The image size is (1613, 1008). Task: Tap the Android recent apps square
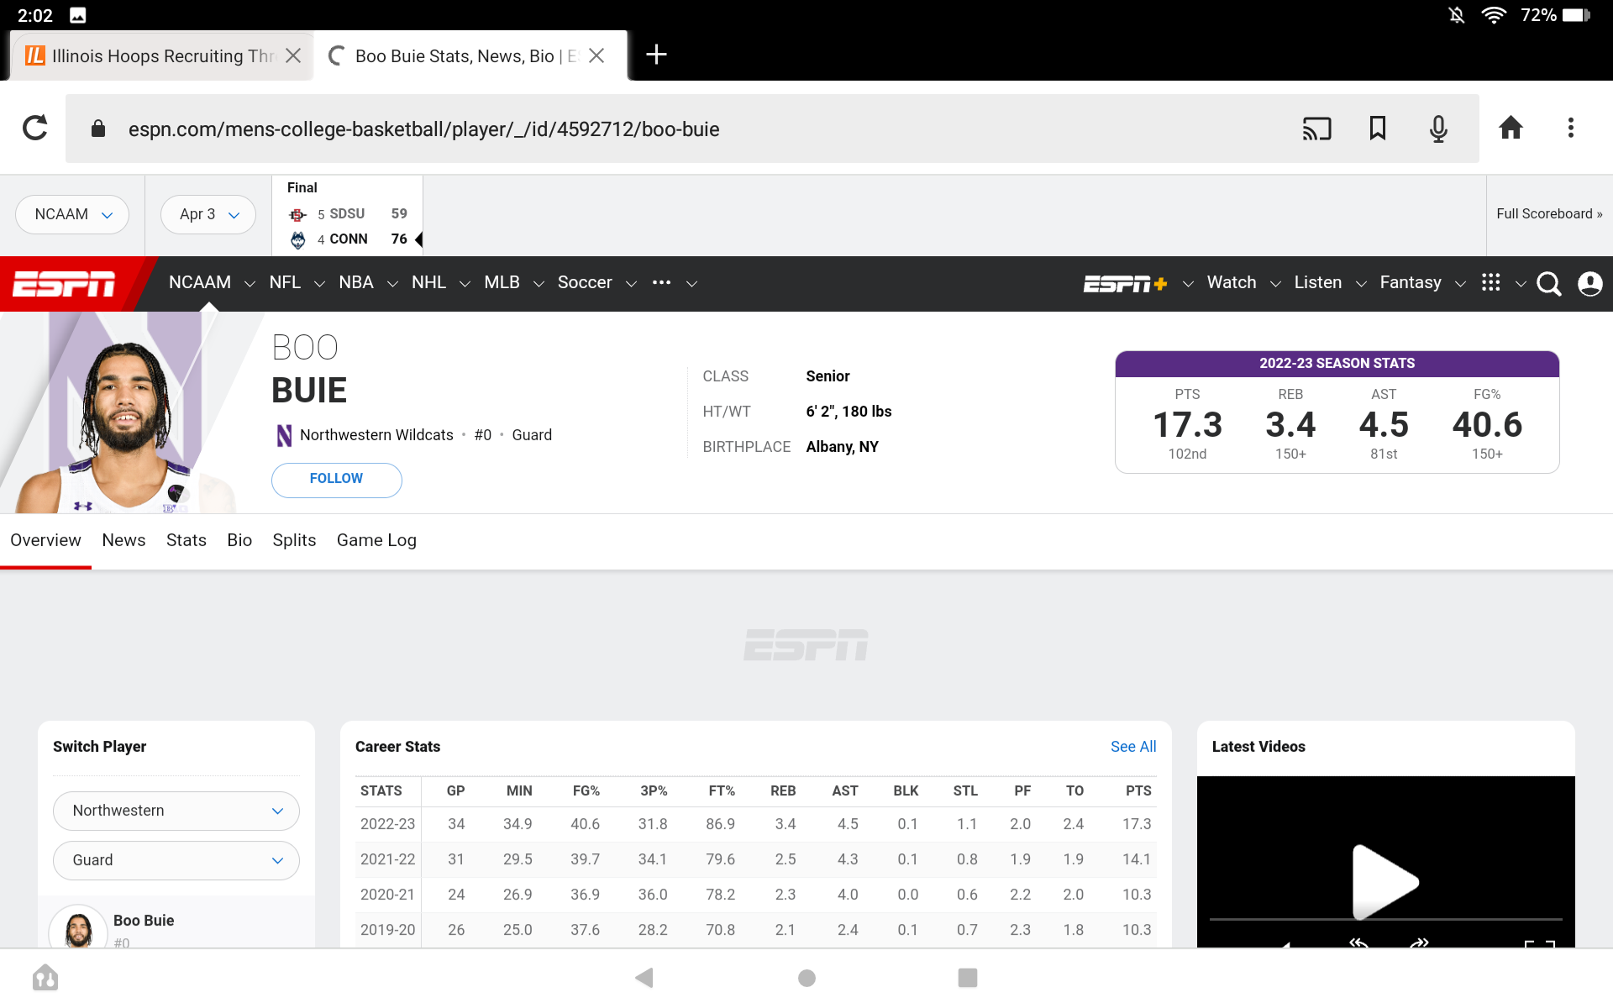click(x=968, y=978)
